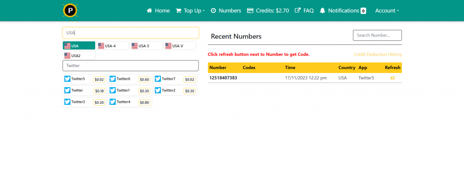Choose Twitter2 service
Screen dimensions: 464x181
point(175,91)
